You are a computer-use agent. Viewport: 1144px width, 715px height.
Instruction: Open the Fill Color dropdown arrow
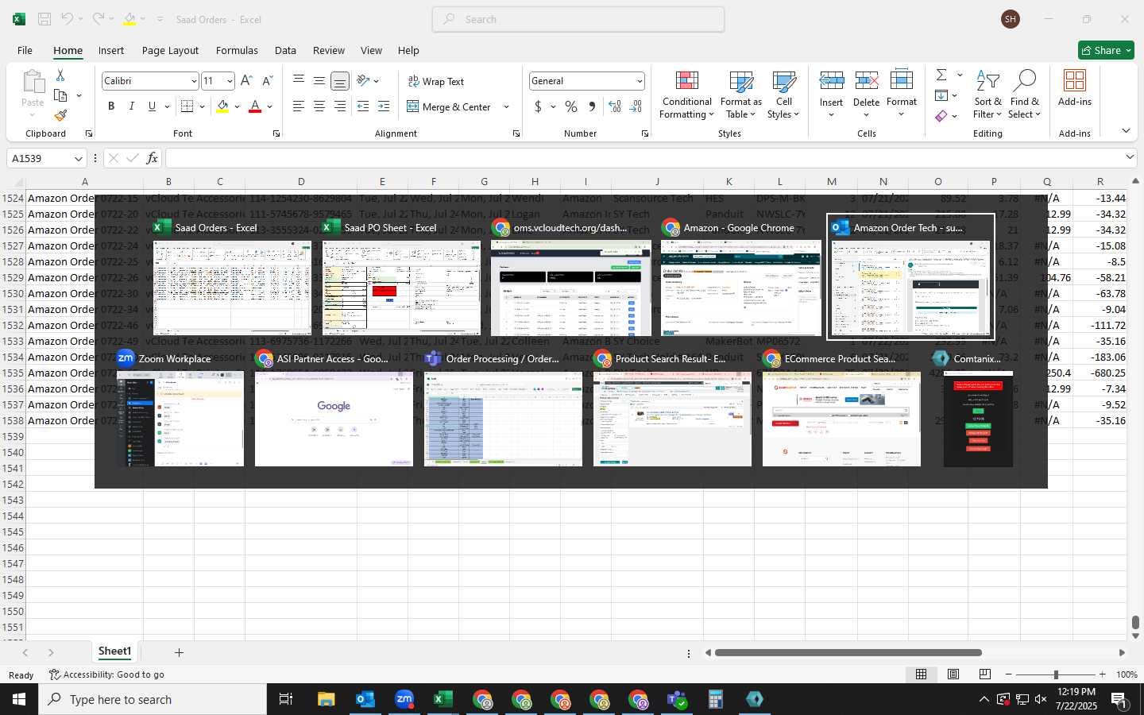click(237, 106)
